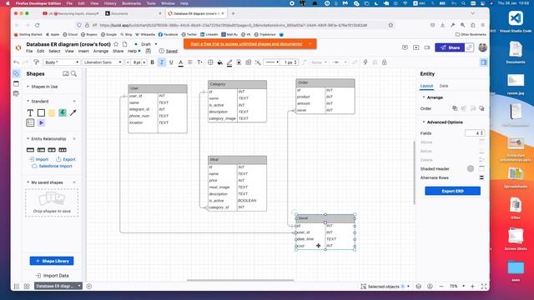534x300 pixels.
Task: Switch to the Layout tab
Action: pos(426,86)
